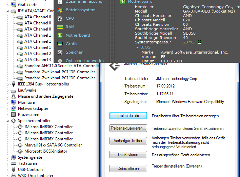Click the Treiberdetails button
This screenshot has width=240, height=177.
128,116
